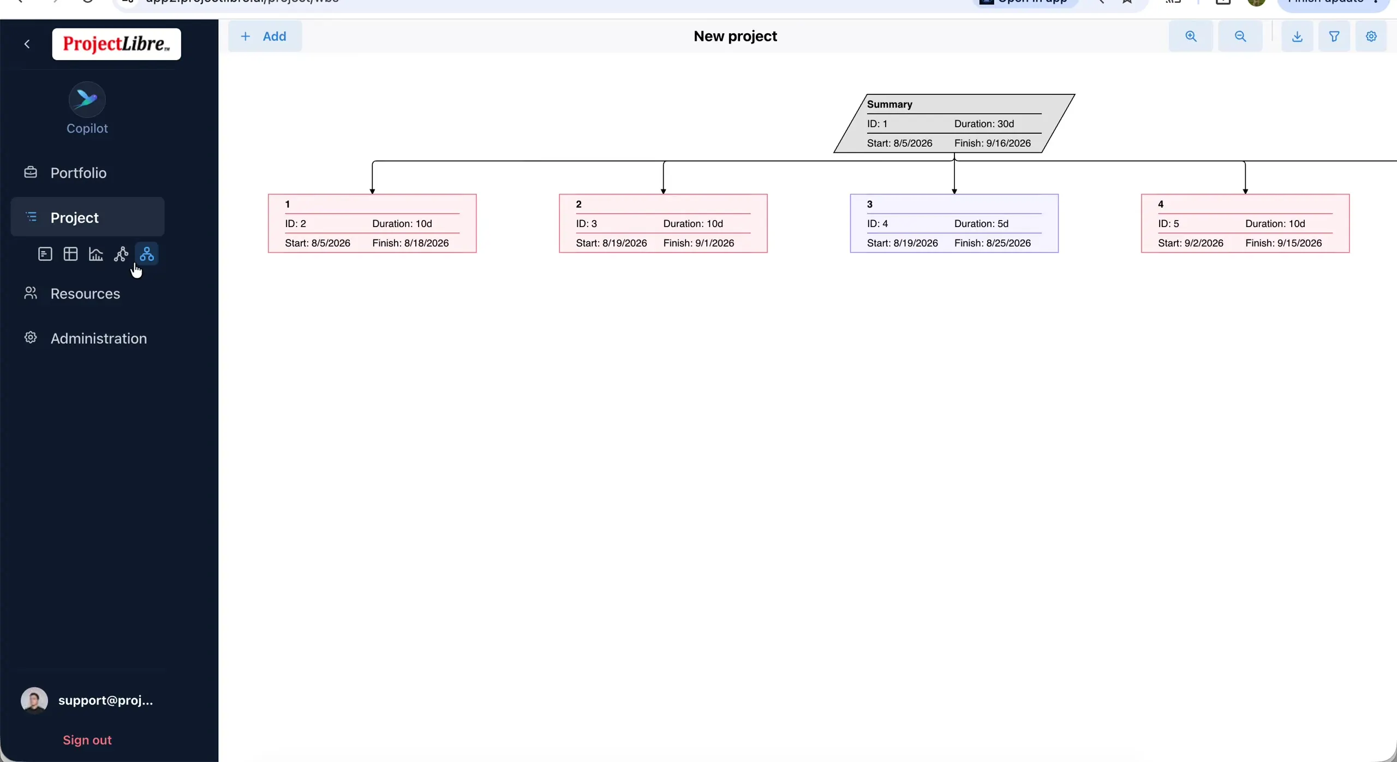
Task: Select the Summary task node
Action: click(954, 124)
